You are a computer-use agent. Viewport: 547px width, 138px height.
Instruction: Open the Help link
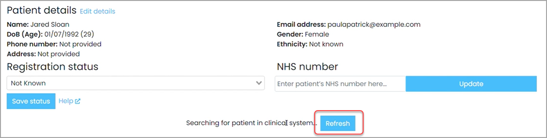click(x=66, y=101)
